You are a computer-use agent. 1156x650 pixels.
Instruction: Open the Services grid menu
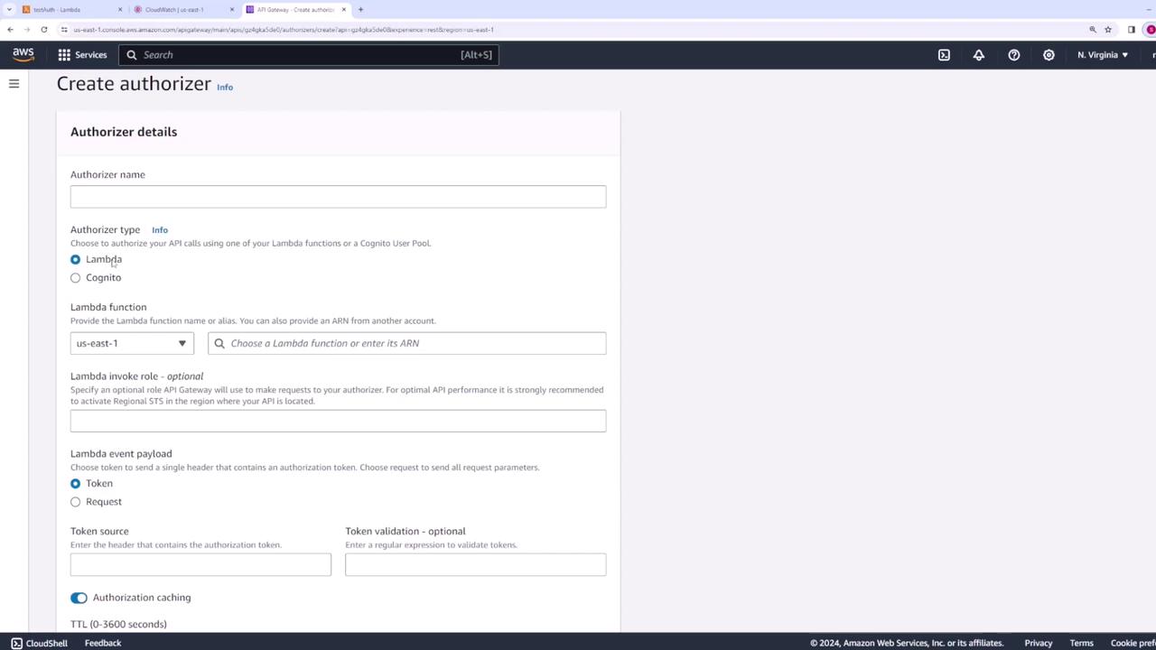coord(64,55)
